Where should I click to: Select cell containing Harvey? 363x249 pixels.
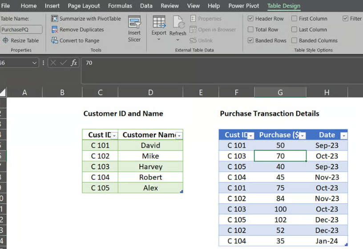tap(150, 167)
